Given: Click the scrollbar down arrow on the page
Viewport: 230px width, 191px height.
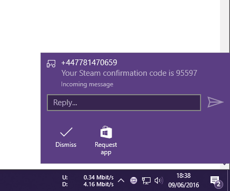Looking at the screenshot, I should click(x=225, y=165).
